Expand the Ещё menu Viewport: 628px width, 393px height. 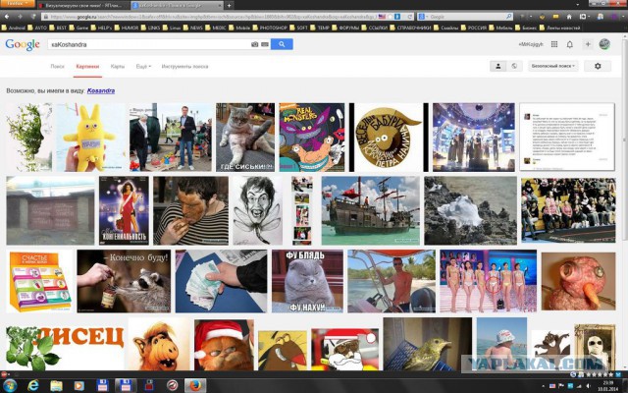143,66
